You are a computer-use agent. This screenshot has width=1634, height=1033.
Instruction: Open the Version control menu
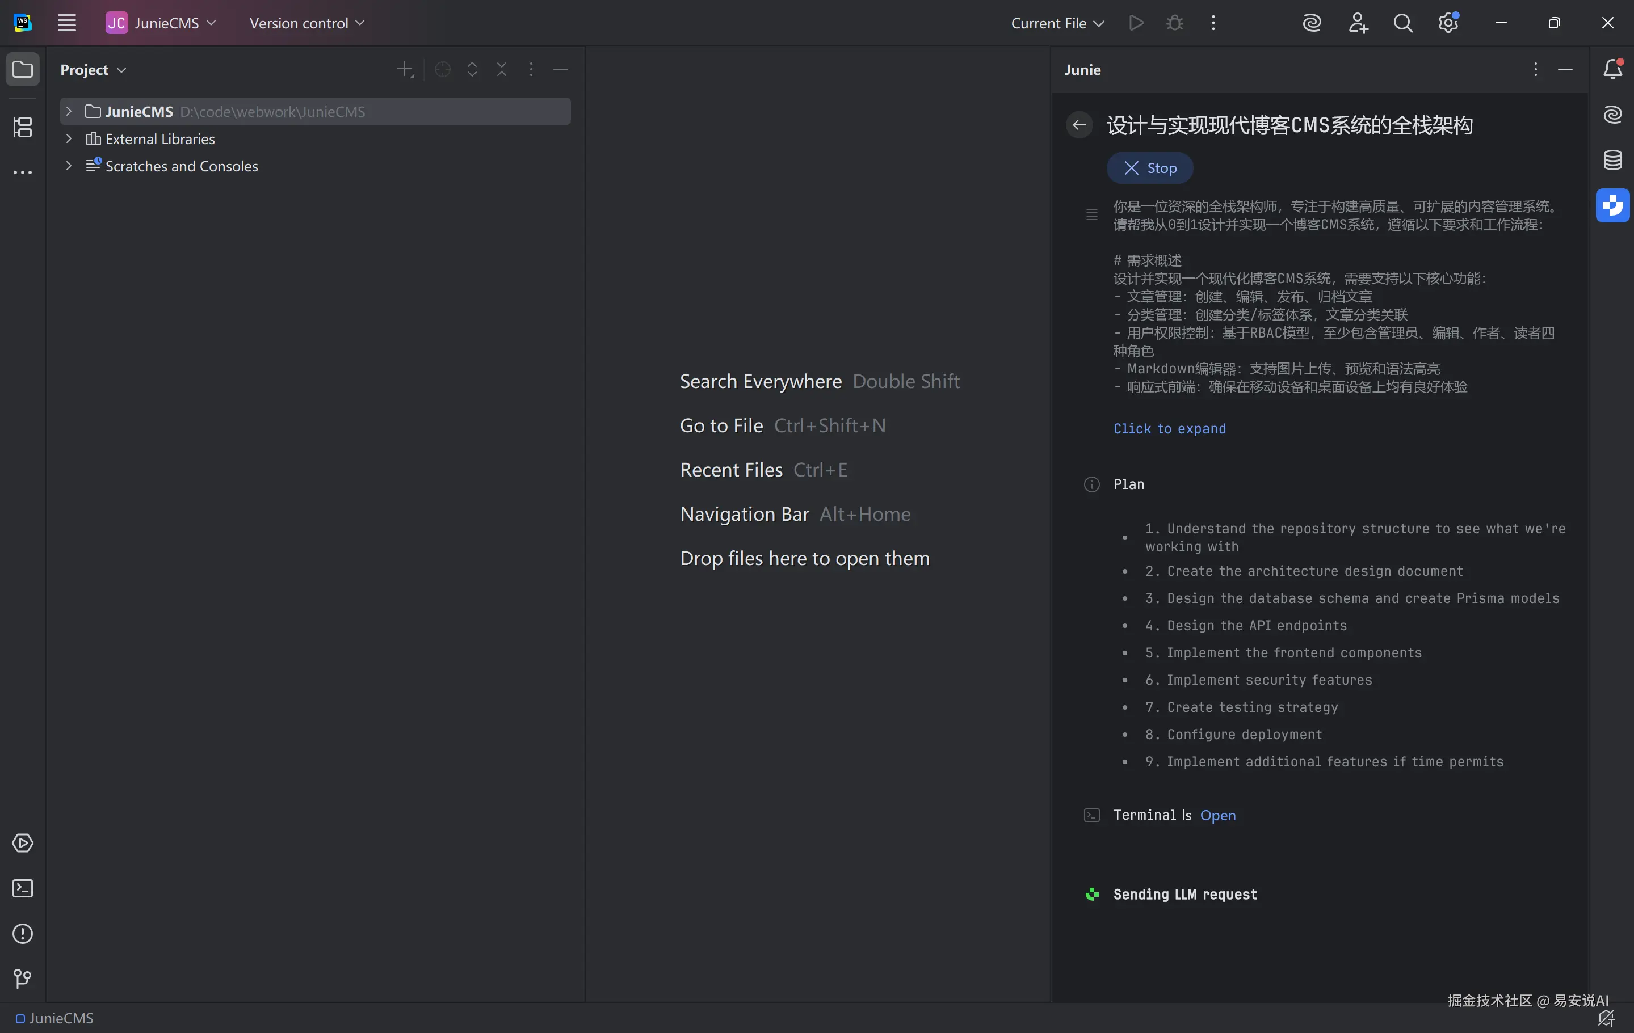306,23
